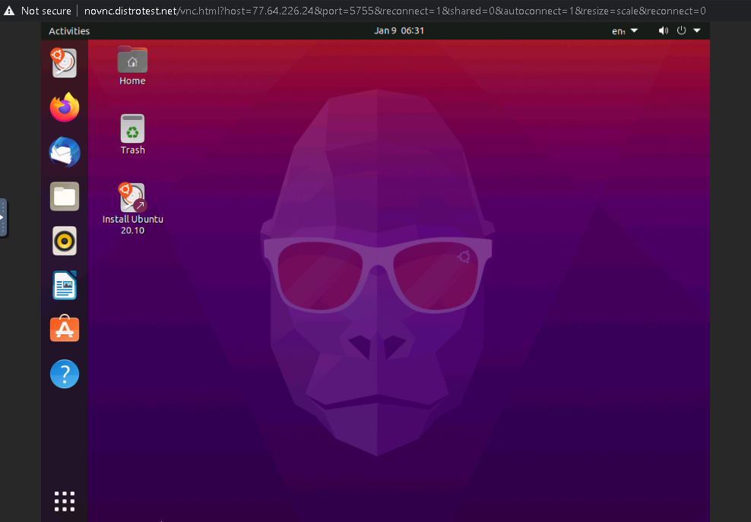Open the Activities overview

(x=69, y=30)
